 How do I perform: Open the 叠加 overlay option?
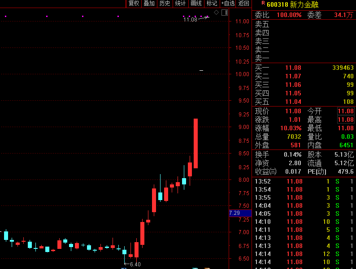tap(149, 4)
